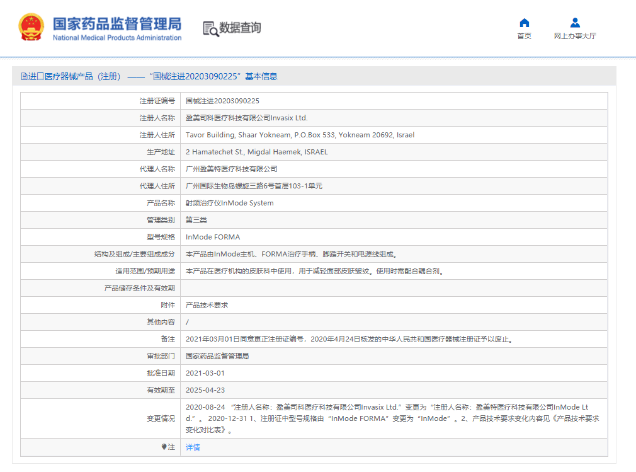This screenshot has width=636, height=472.
Task: Click the 备注 row label
Action: [168, 339]
